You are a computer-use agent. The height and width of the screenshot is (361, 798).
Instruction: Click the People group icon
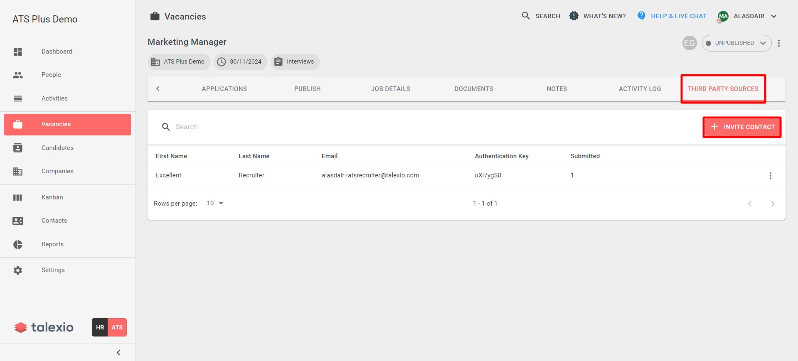click(x=18, y=75)
